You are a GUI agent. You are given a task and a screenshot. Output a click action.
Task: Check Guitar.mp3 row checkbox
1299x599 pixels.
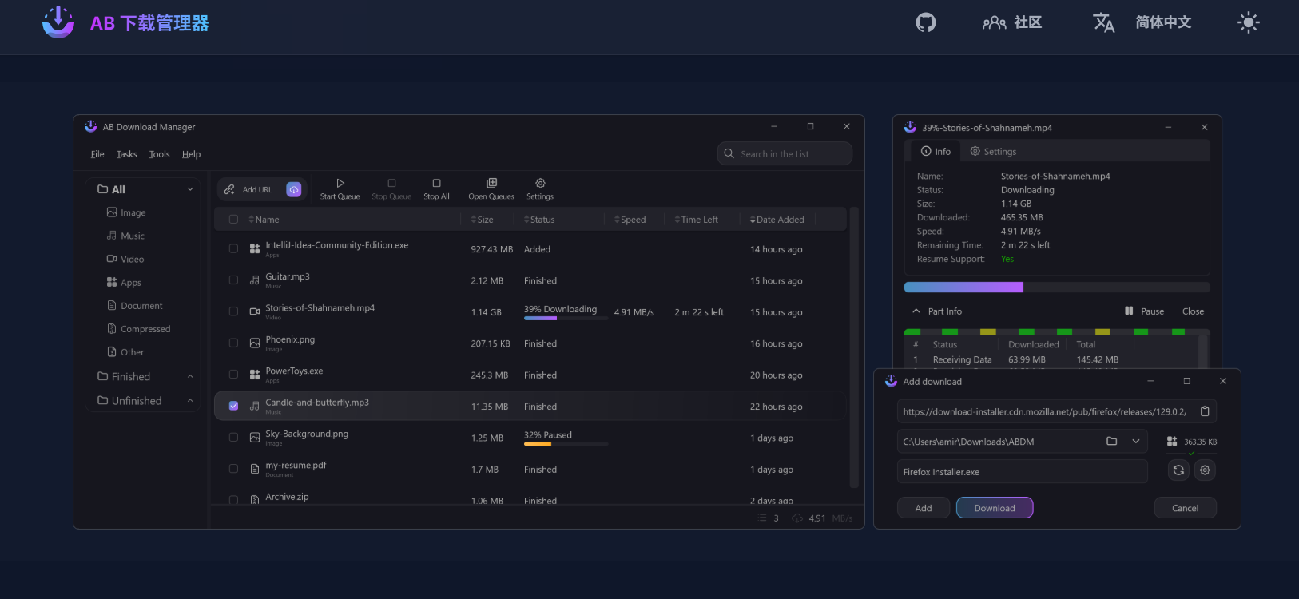click(x=233, y=280)
